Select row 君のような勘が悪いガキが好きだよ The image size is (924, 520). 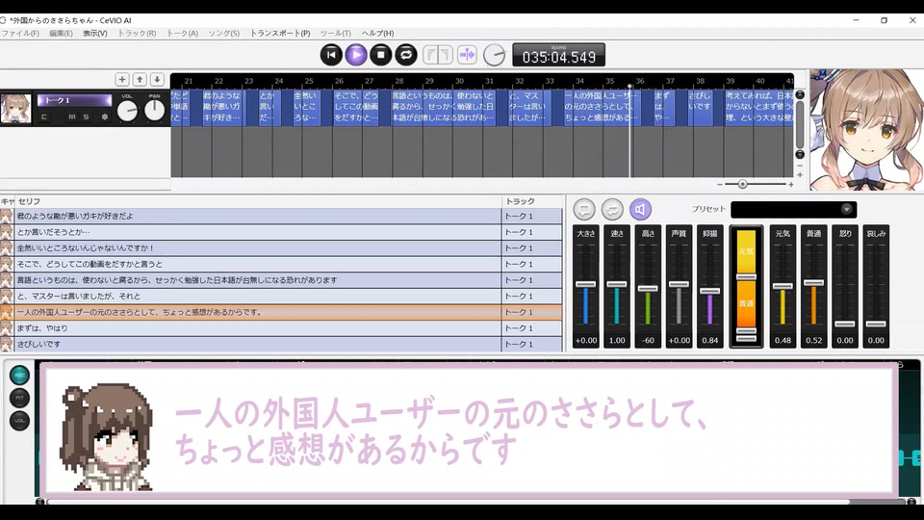[281, 216]
